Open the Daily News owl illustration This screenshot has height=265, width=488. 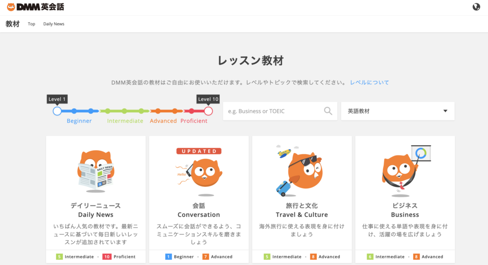pyautogui.click(x=95, y=170)
